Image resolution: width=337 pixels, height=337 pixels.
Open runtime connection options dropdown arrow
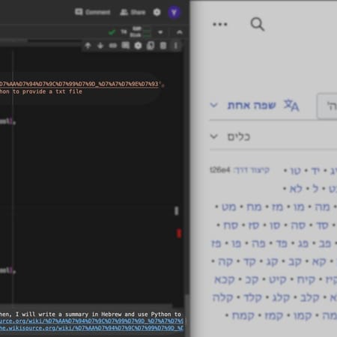coord(160,32)
